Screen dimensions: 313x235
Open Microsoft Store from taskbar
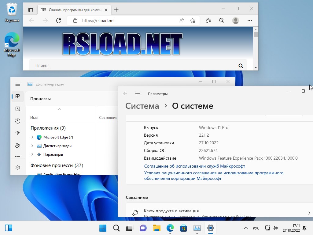[x=183, y=228]
